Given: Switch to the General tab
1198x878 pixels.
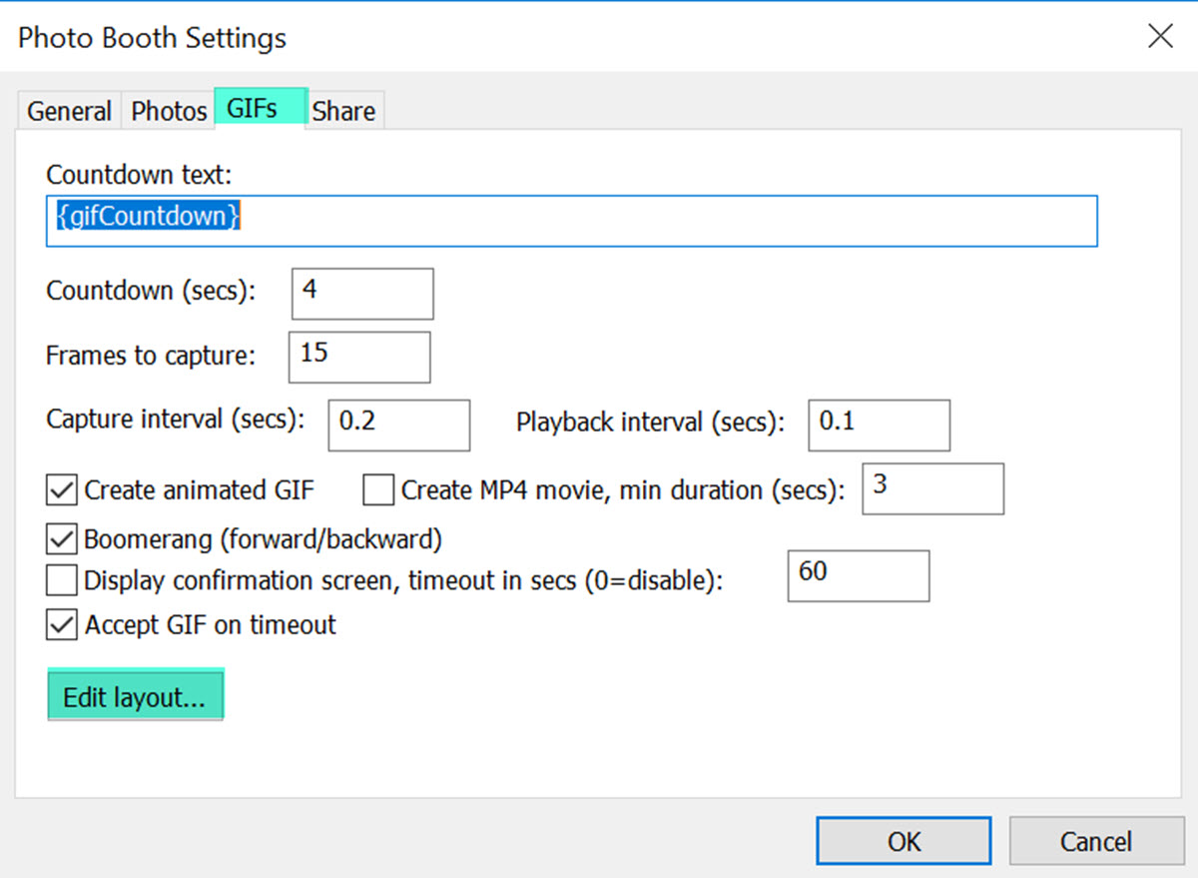Looking at the screenshot, I should point(69,111).
